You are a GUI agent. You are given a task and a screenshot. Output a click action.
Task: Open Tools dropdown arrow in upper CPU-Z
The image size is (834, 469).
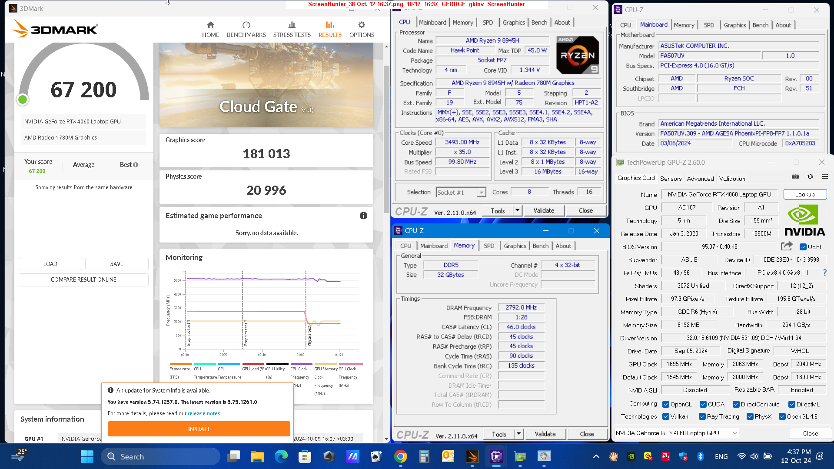point(517,211)
